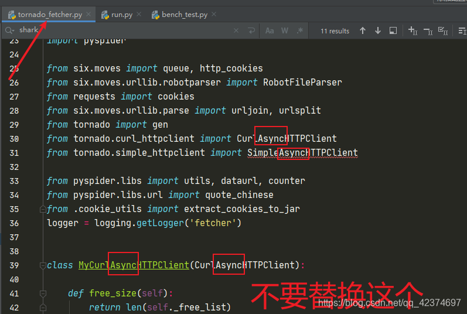Unselect occurrence icon in find bar

(428, 31)
